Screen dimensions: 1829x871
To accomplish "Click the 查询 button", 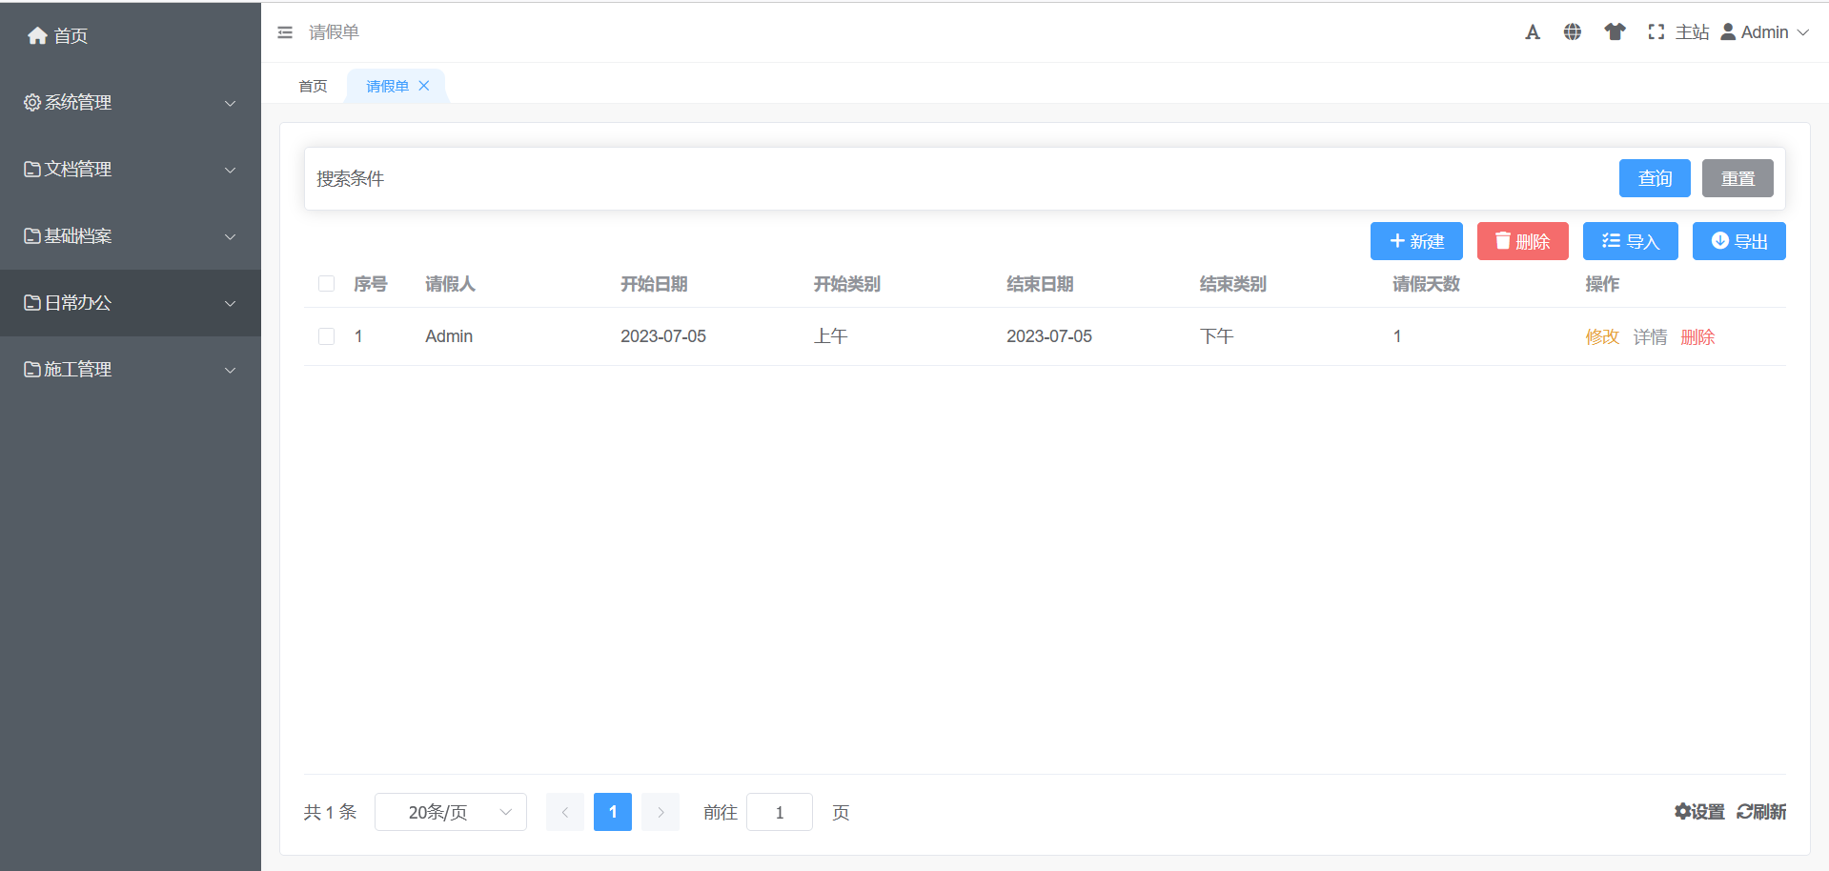I will coord(1655,178).
